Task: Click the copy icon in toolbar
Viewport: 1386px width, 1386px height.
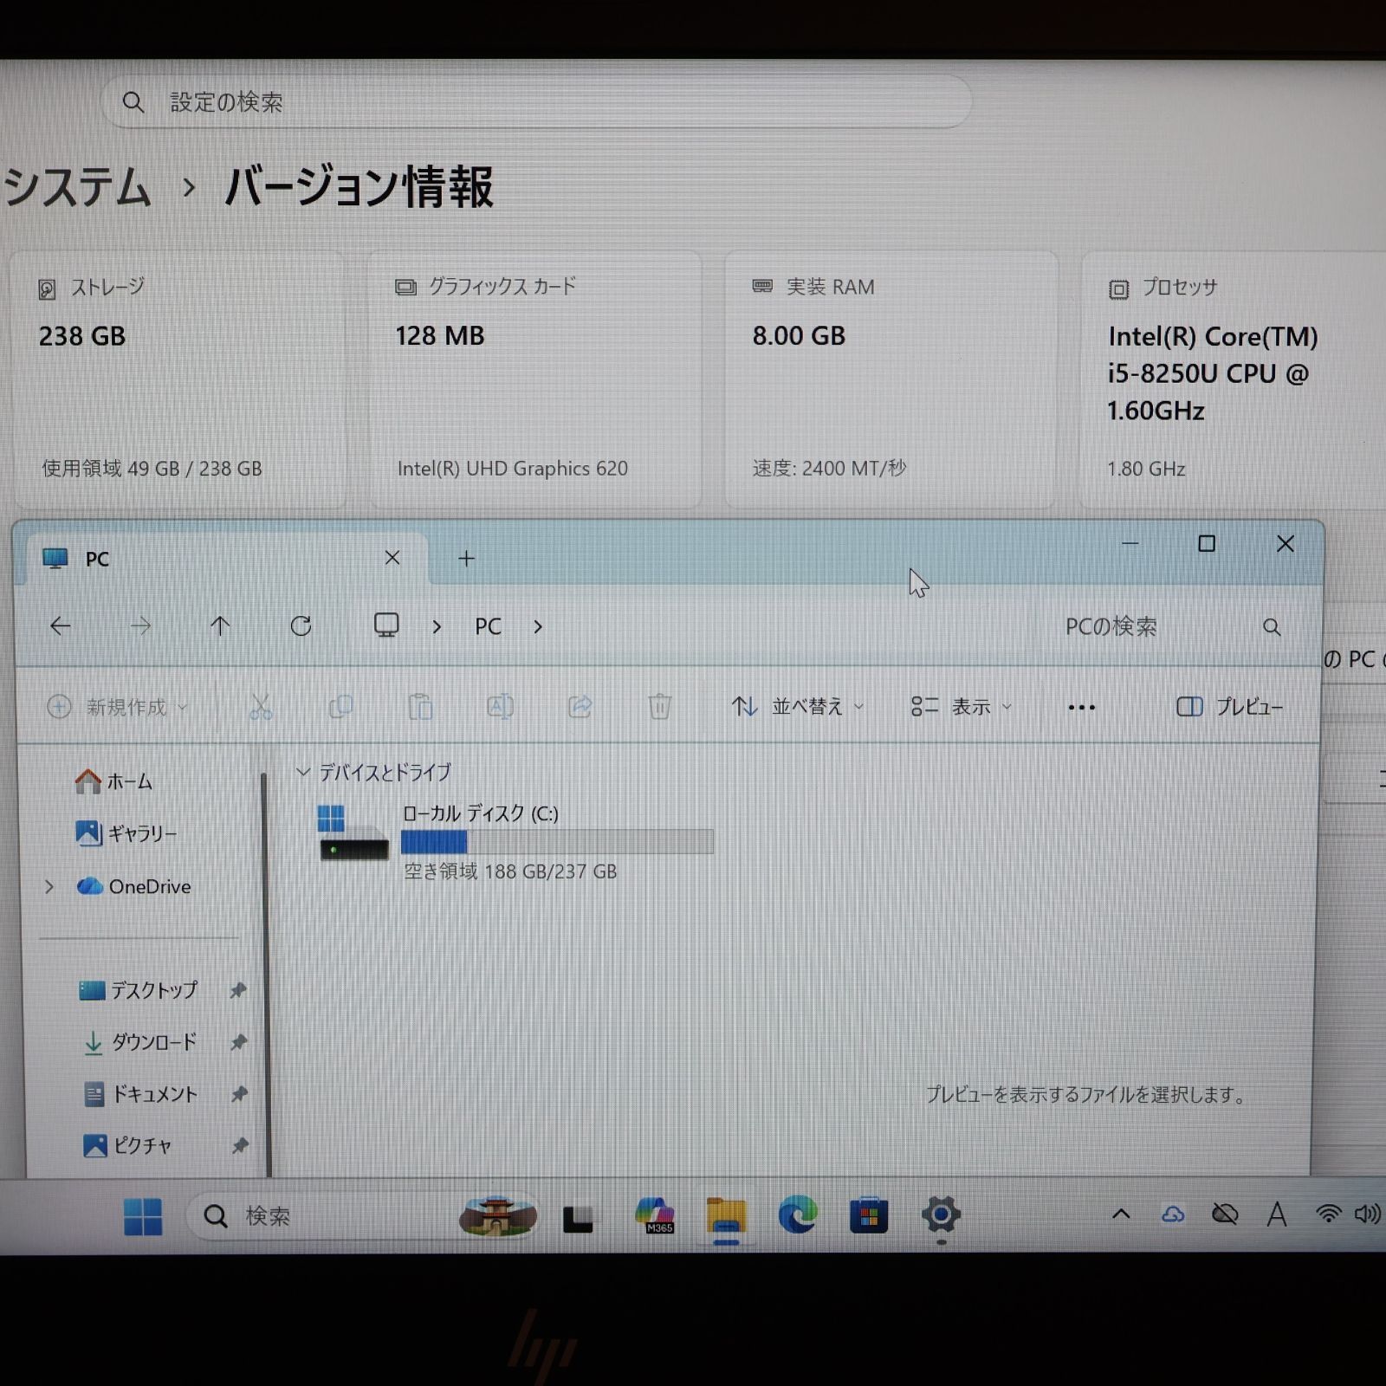Action: pyautogui.click(x=340, y=707)
